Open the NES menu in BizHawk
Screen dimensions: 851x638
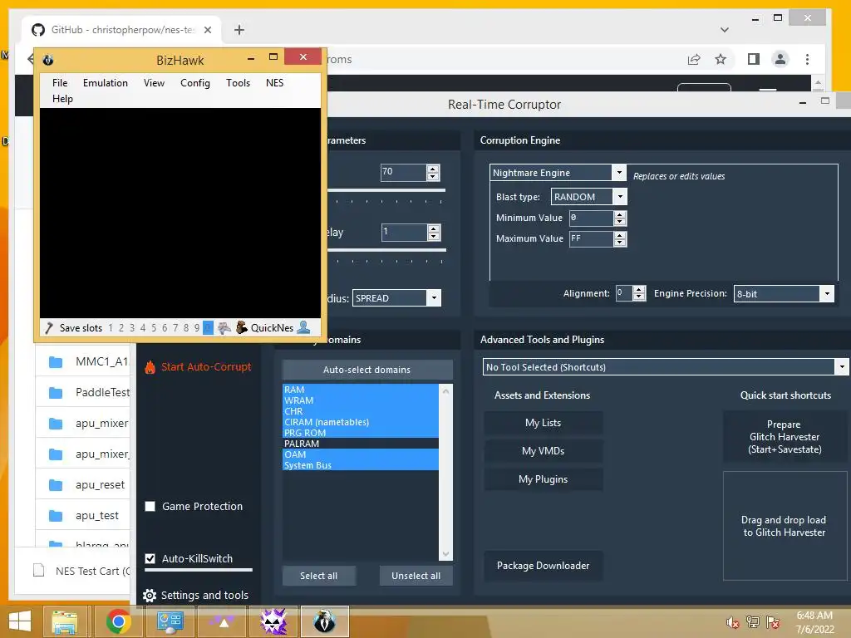[274, 83]
